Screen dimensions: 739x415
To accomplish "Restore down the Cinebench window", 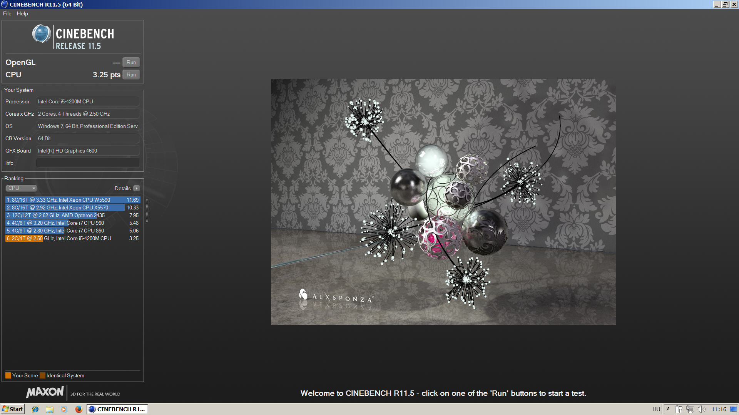I will point(725,4).
